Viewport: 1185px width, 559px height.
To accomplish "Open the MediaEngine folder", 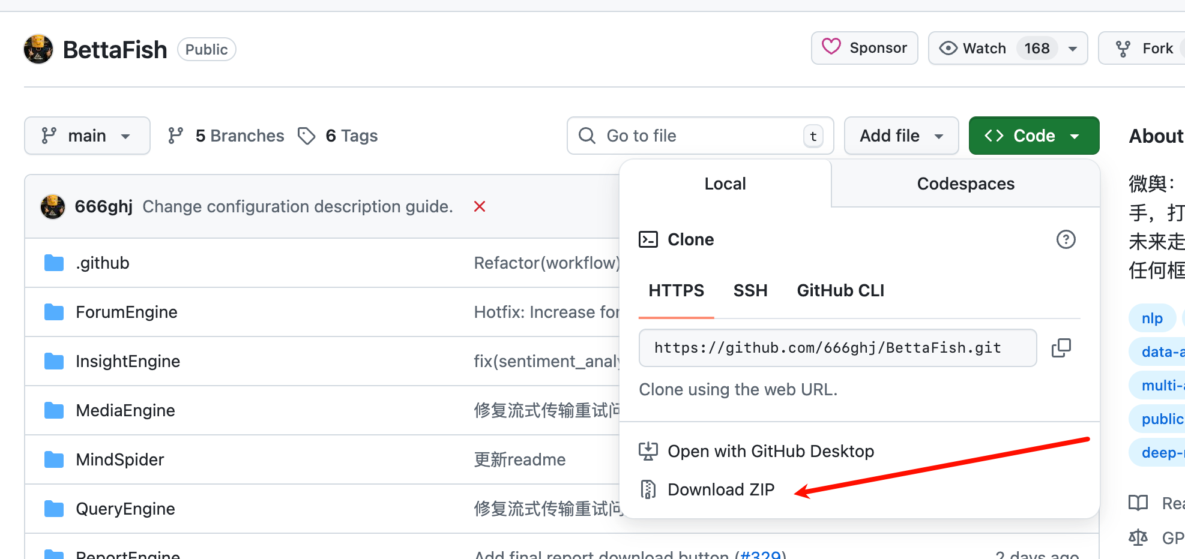I will tap(125, 410).
